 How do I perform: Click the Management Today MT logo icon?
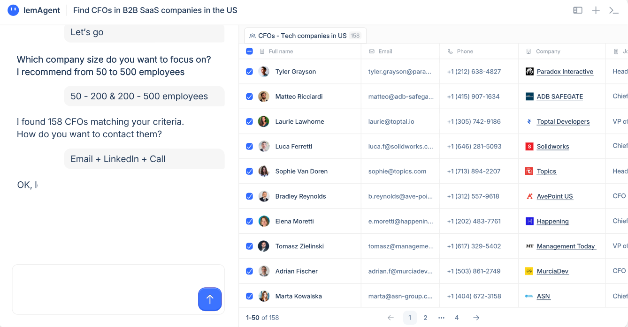(529, 246)
